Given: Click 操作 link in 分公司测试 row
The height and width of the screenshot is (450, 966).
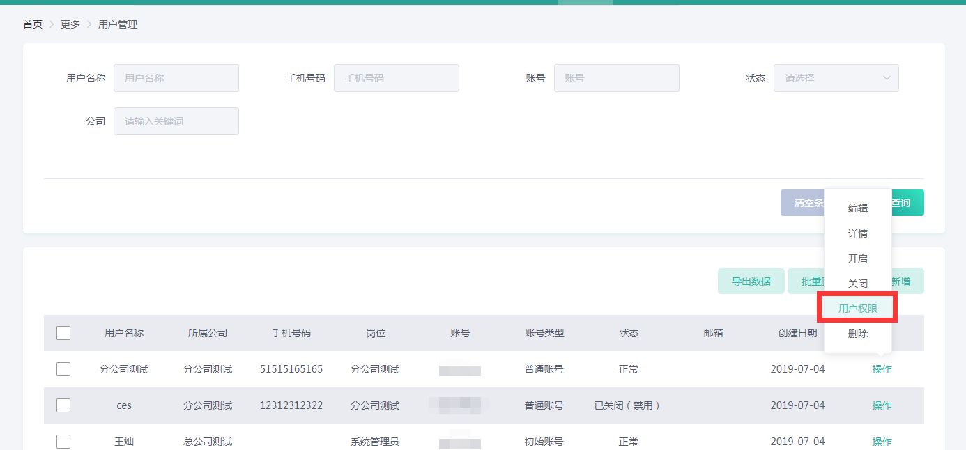Looking at the screenshot, I should [882, 369].
